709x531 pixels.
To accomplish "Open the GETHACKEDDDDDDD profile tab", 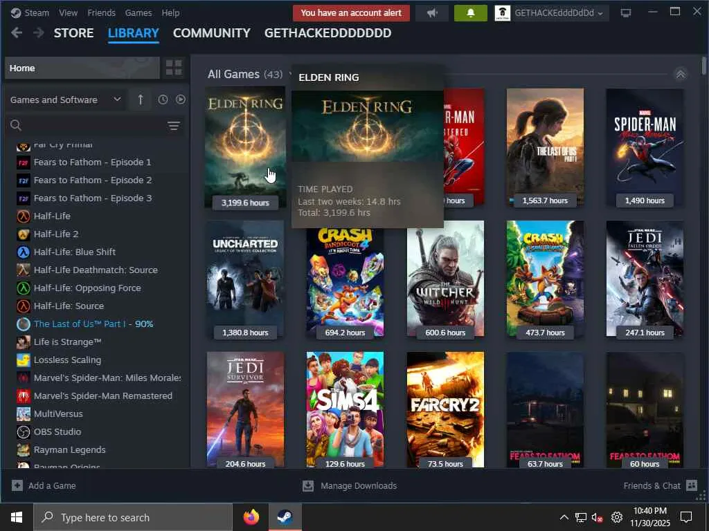I will point(327,33).
